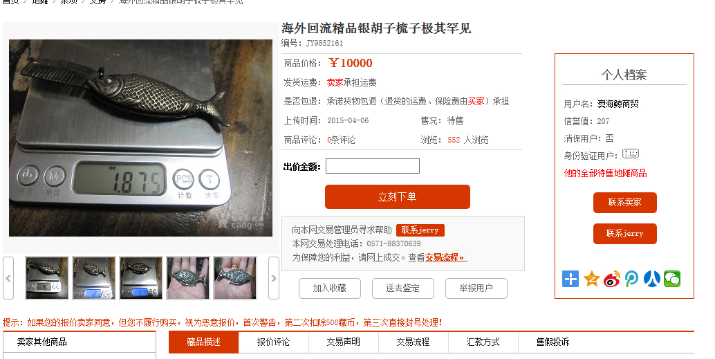This screenshot has height=359, width=715.
Task: Select the last fish-in-hand thumbnail
Action: [x=235, y=278]
